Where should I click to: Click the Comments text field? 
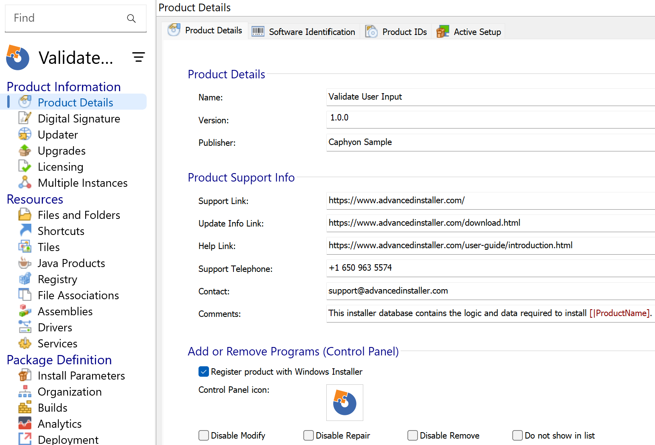pos(491,313)
